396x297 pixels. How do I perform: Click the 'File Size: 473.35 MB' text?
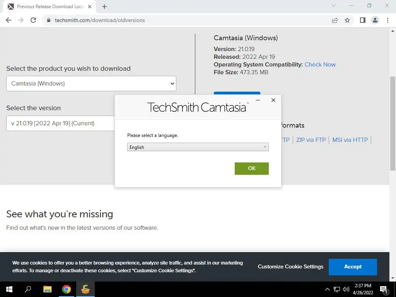coord(241,72)
